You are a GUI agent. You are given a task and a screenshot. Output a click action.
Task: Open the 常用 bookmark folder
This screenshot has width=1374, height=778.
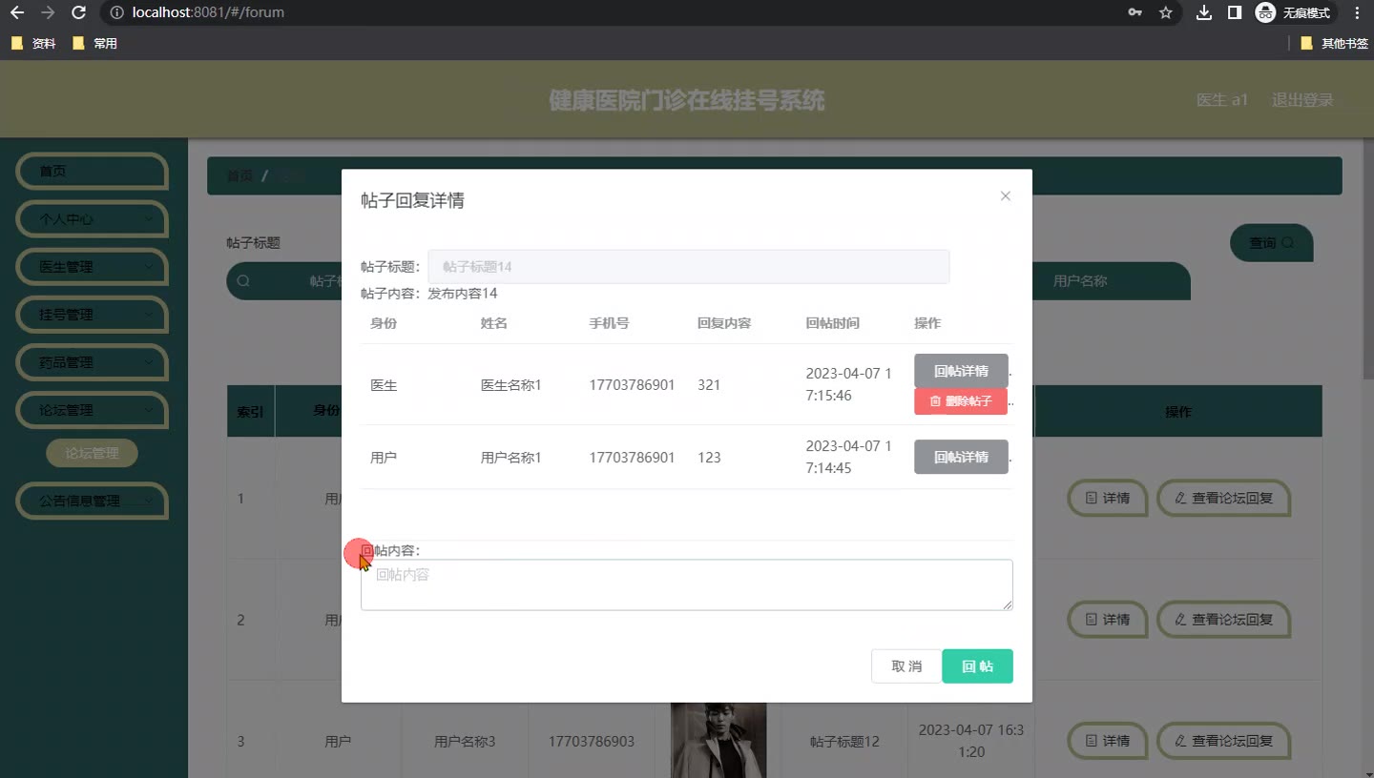click(x=94, y=43)
